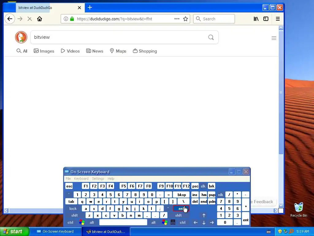The height and width of the screenshot is (236, 314).
Task: Toggle the nlk num lock key
Action: point(220,195)
